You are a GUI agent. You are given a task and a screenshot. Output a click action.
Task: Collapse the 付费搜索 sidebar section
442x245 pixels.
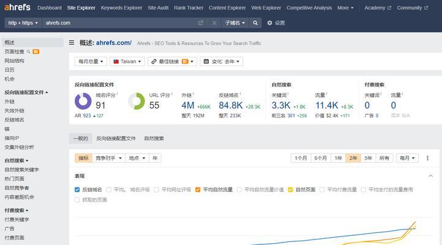[17, 210]
